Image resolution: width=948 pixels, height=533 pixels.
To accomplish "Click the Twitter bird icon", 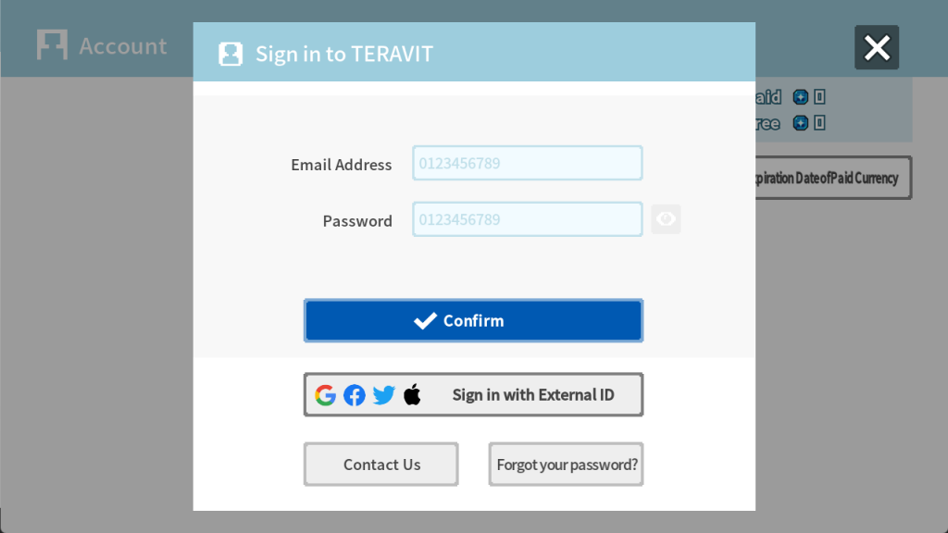I will pos(383,395).
